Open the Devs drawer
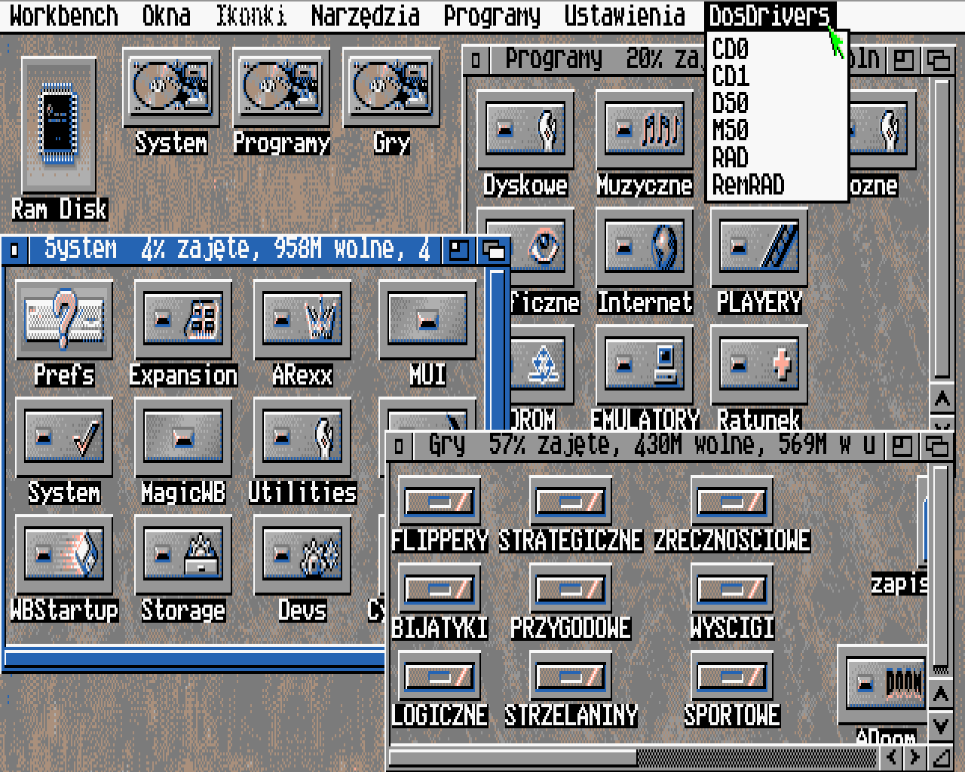This screenshot has height=772, width=965. tap(302, 555)
